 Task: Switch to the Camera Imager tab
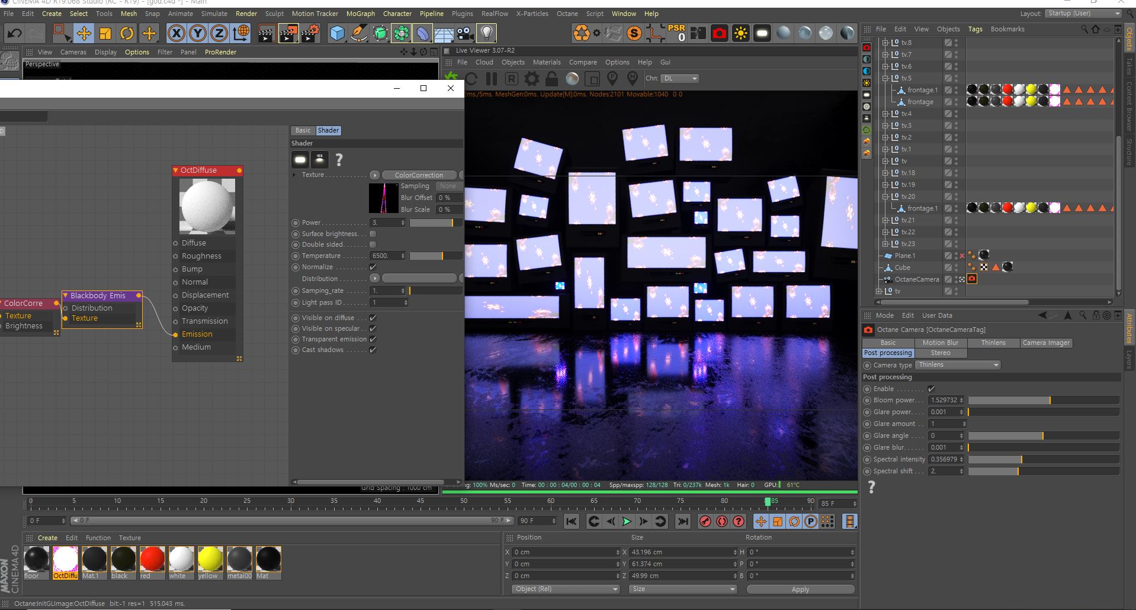click(x=1045, y=343)
